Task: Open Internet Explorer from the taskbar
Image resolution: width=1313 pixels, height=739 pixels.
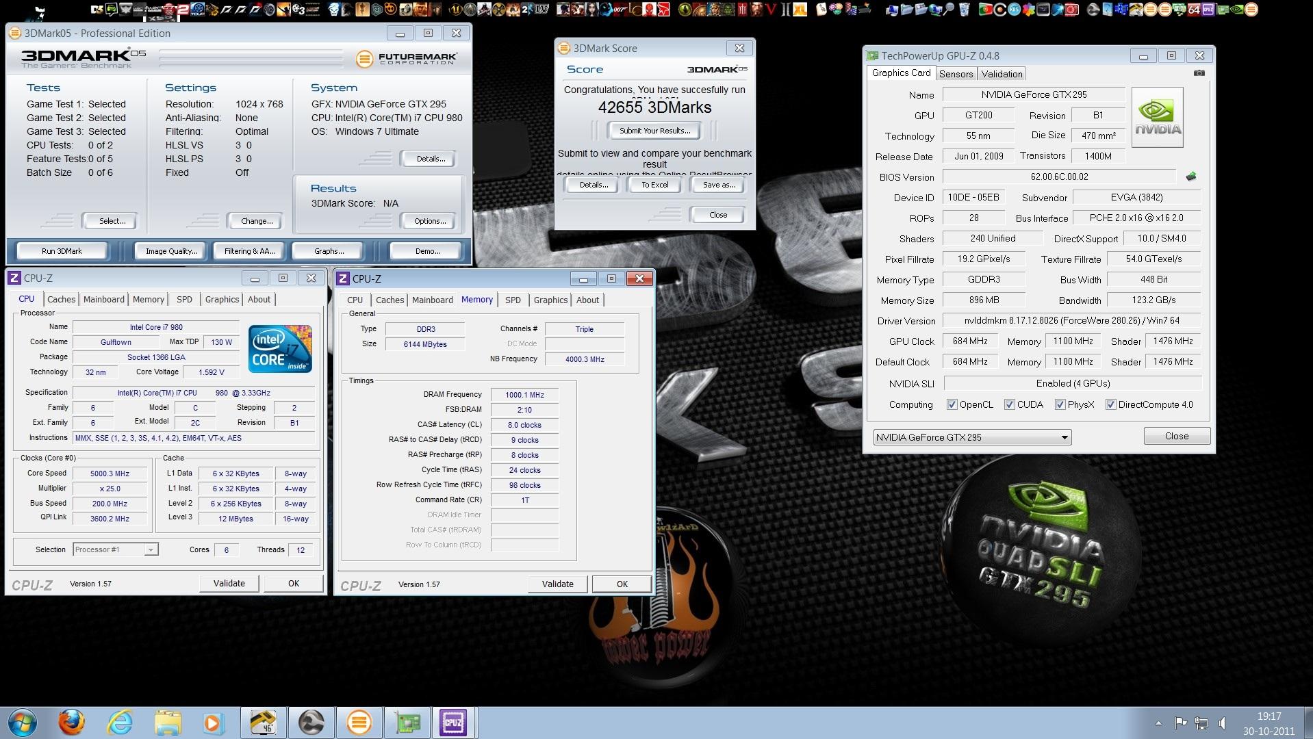Action: (x=120, y=723)
